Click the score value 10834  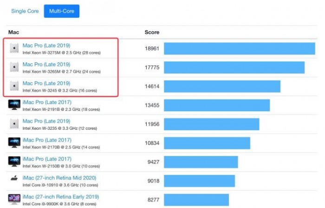click(x=152, y=143)
